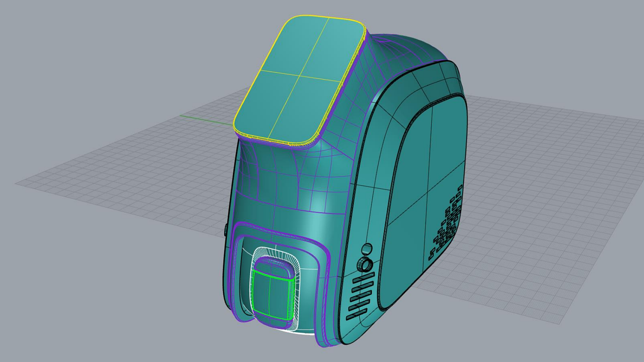The height and width of the screenshot is (362, 644).
Task: Select the green-outlined front panel surface
Action: coord(273,295)
